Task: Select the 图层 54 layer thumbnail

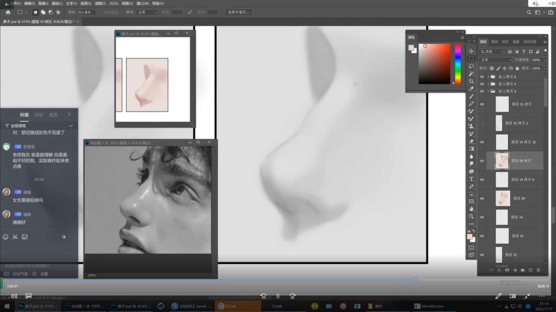Action: 502,198
